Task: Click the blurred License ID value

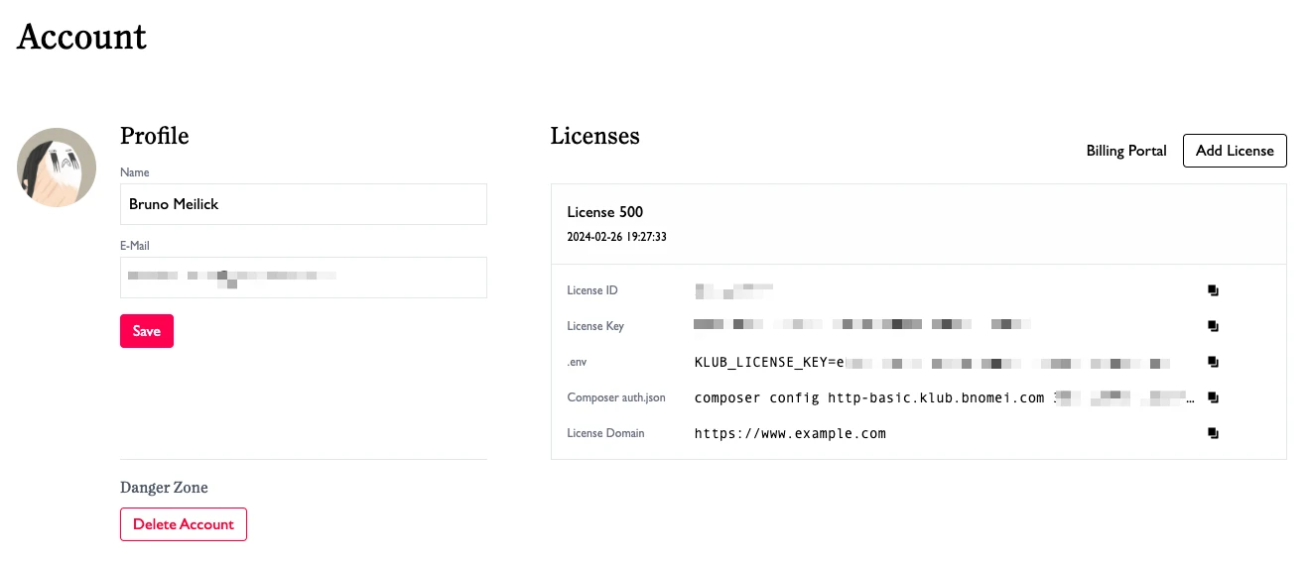Action: pyautogui.click(x=733, y=290)
